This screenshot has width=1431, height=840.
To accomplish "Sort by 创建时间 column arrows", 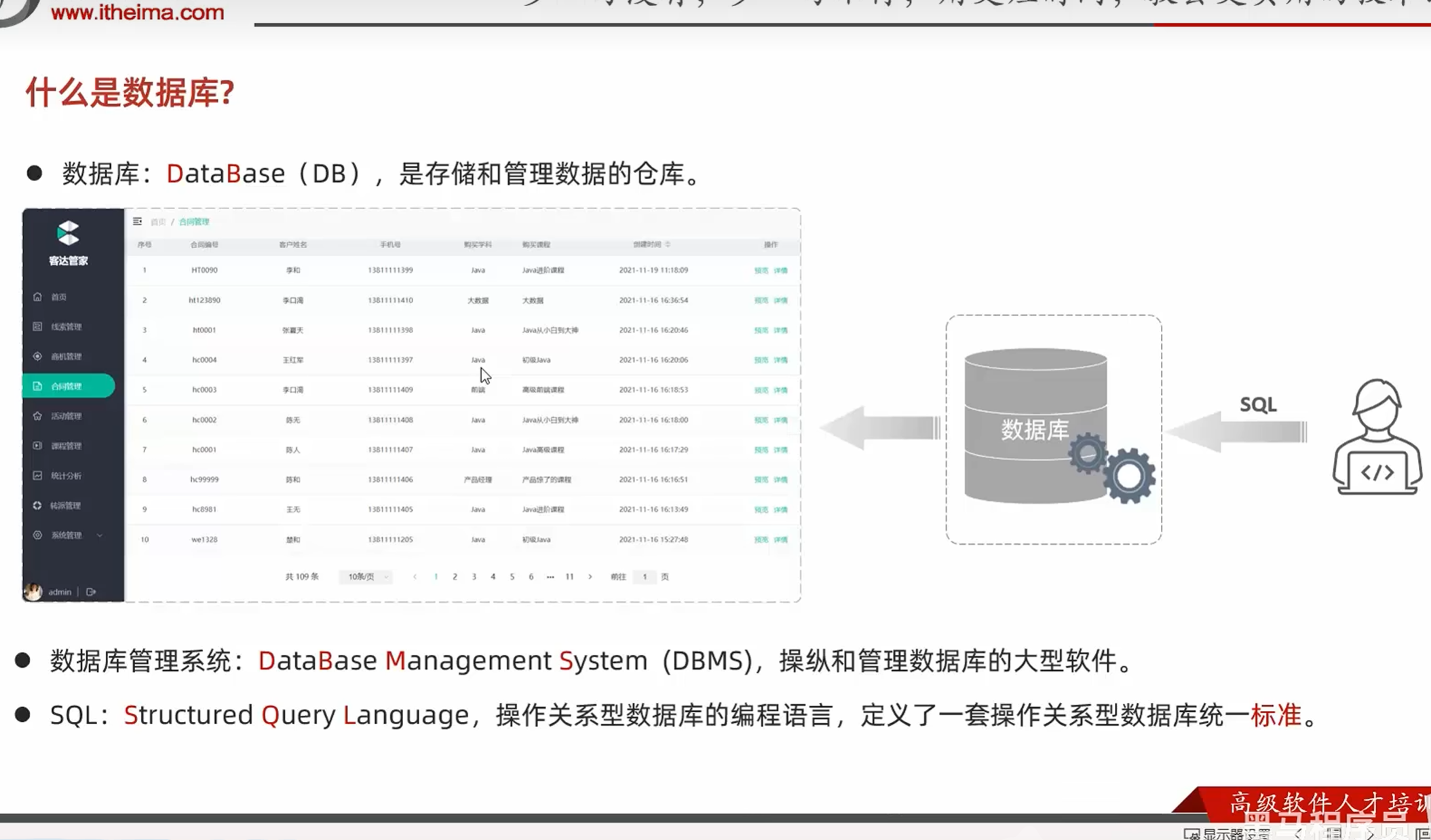I will (x=668, y=244).
